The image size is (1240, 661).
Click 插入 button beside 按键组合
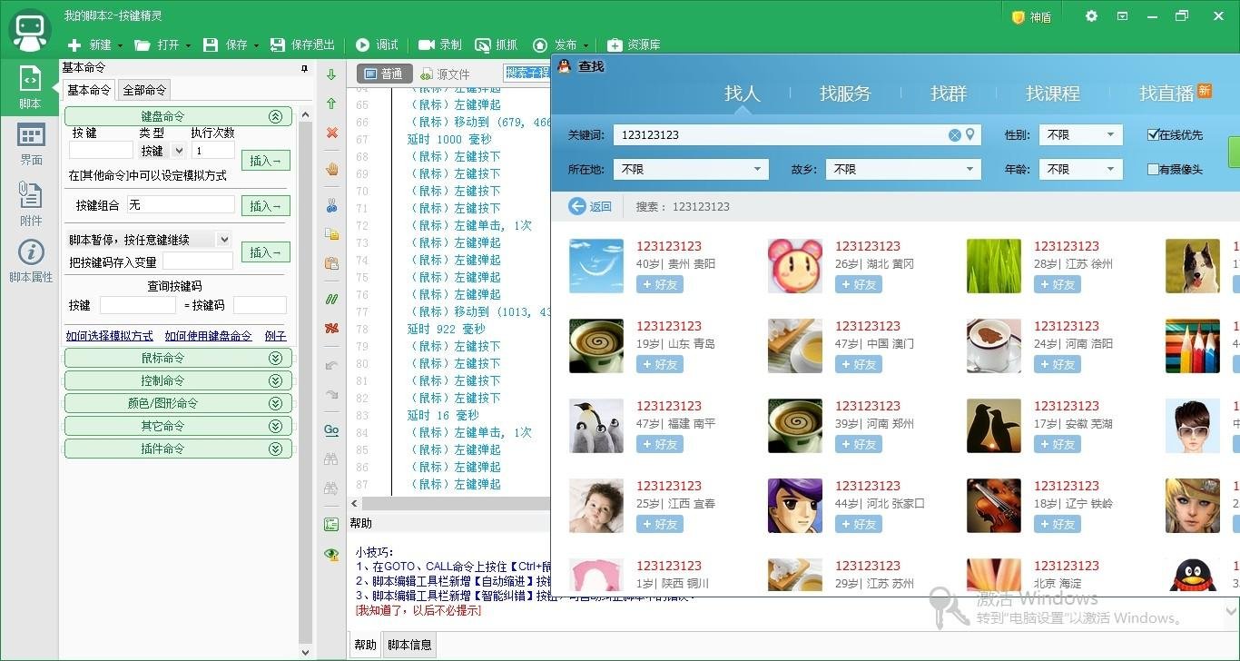267,206
